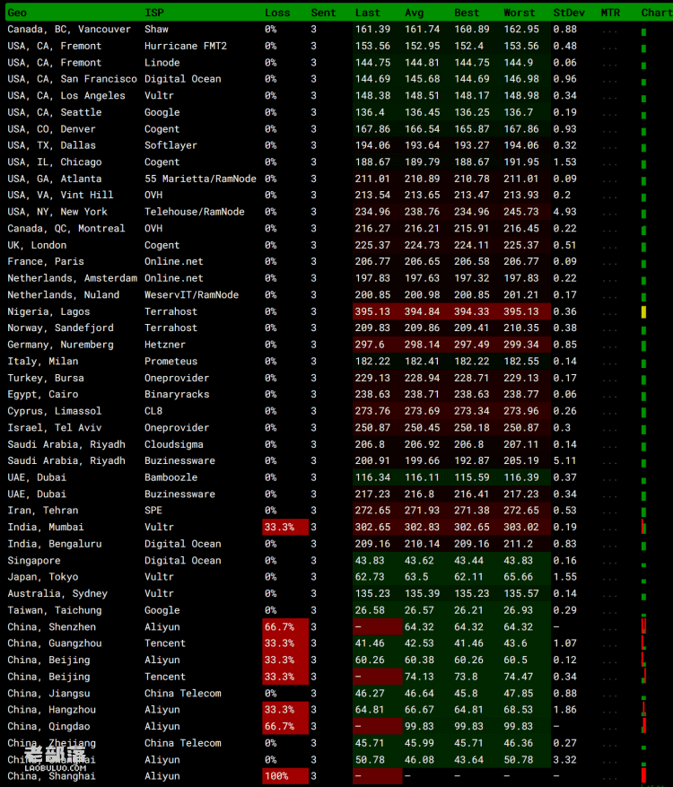Image resolution: width=673 pixels, height=787 pixels.
Task: Select Japan, Tokyo geo cell
Action: [x=43, y=577]
